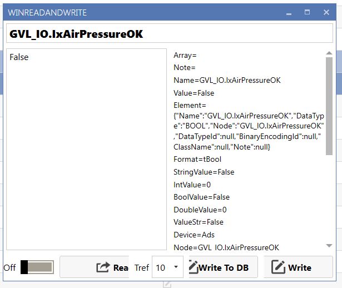Select the StringValue=False line
342x288 pixels.
tap(204, 172)
